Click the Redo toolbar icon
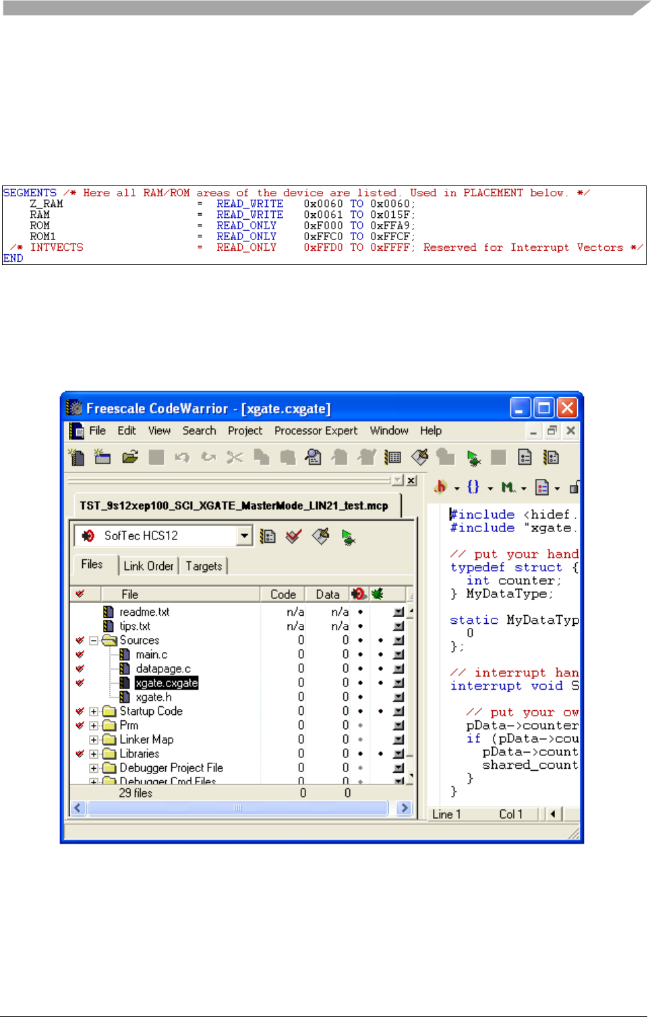Image resolution: width=652 pixels, height=1017 pixels. pos(208,457)
